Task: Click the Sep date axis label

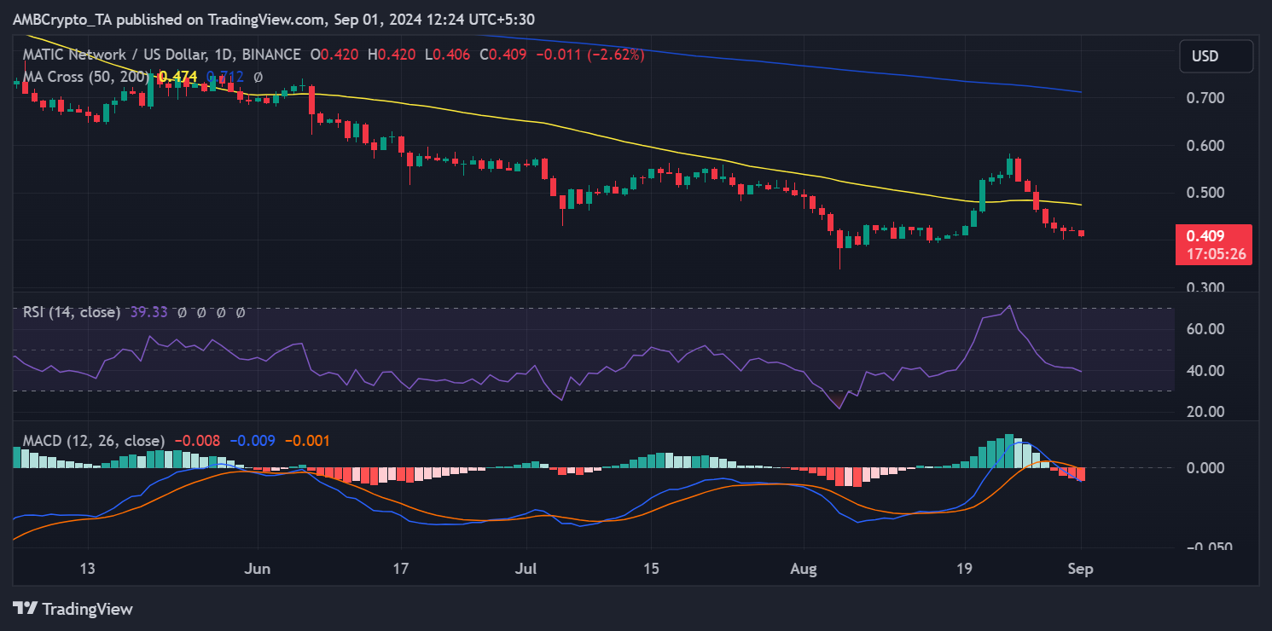Action: 1081,568
